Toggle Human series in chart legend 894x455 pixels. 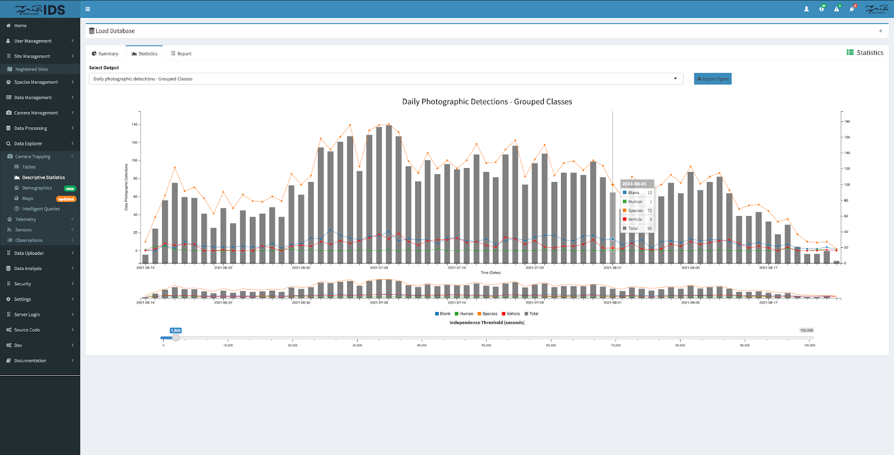(x=464, y=314)
